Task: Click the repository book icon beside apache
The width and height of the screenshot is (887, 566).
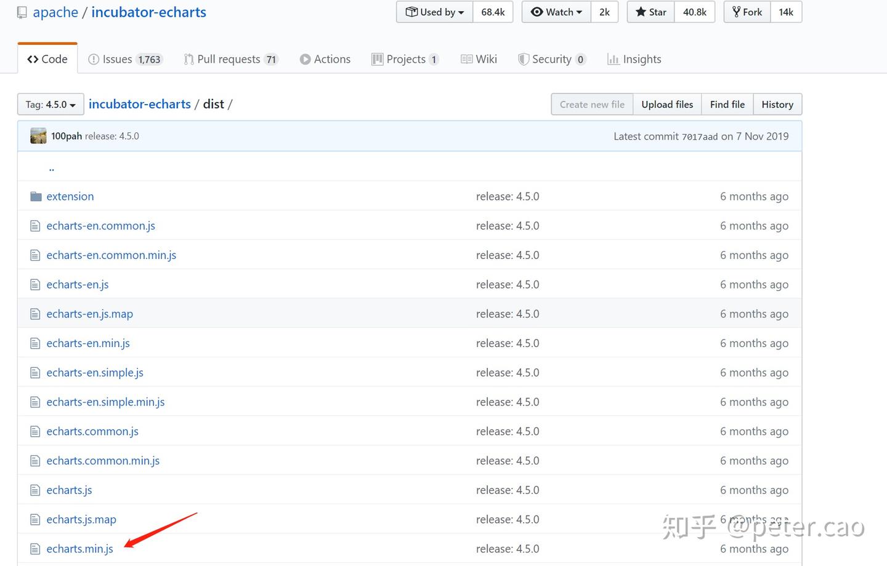Action: click(x=22, y=12)
